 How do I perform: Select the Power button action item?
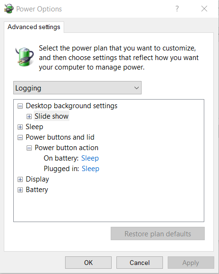click(x=67, y=148)
